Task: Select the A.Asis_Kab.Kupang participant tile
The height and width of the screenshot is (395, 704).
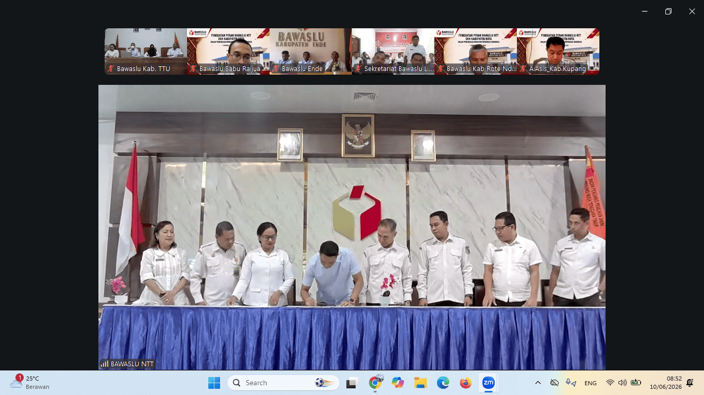Action: pyautogui.click(x=558, y=51)
